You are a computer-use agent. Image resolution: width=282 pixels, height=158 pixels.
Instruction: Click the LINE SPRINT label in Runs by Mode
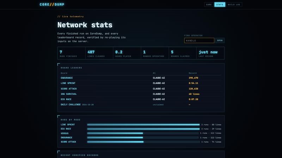[68, 125]
